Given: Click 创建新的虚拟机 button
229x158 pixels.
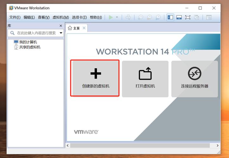Looking at the screenshot, I should click(x=96, y=79).
